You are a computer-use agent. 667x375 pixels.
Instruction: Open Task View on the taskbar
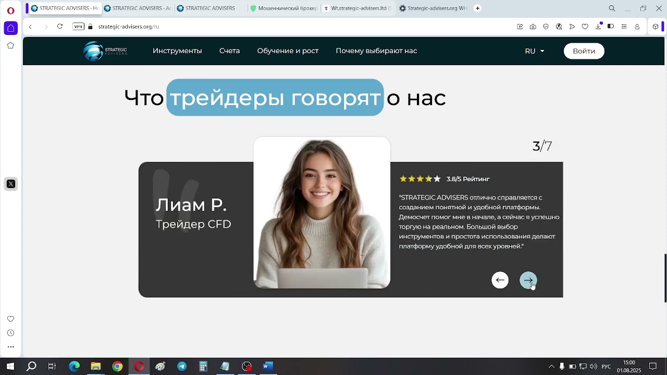click(x=52, y=366)
